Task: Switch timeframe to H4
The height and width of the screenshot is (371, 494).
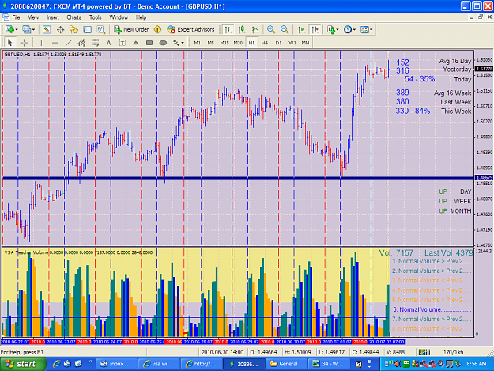Action: pos(265,43)
